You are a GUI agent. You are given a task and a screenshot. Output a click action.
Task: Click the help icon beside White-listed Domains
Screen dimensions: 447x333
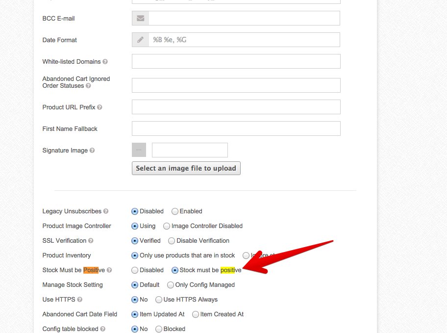pyautogui.click(x=105, y=62)
